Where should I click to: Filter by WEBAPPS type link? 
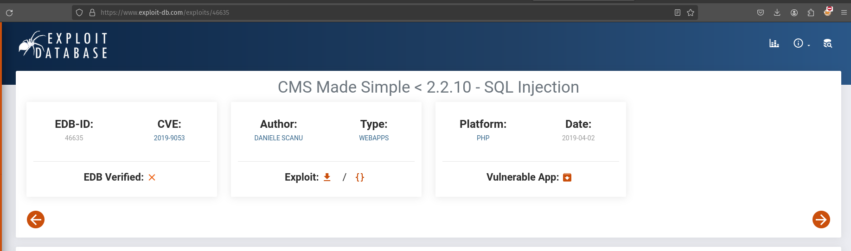(x=374, y=138)
